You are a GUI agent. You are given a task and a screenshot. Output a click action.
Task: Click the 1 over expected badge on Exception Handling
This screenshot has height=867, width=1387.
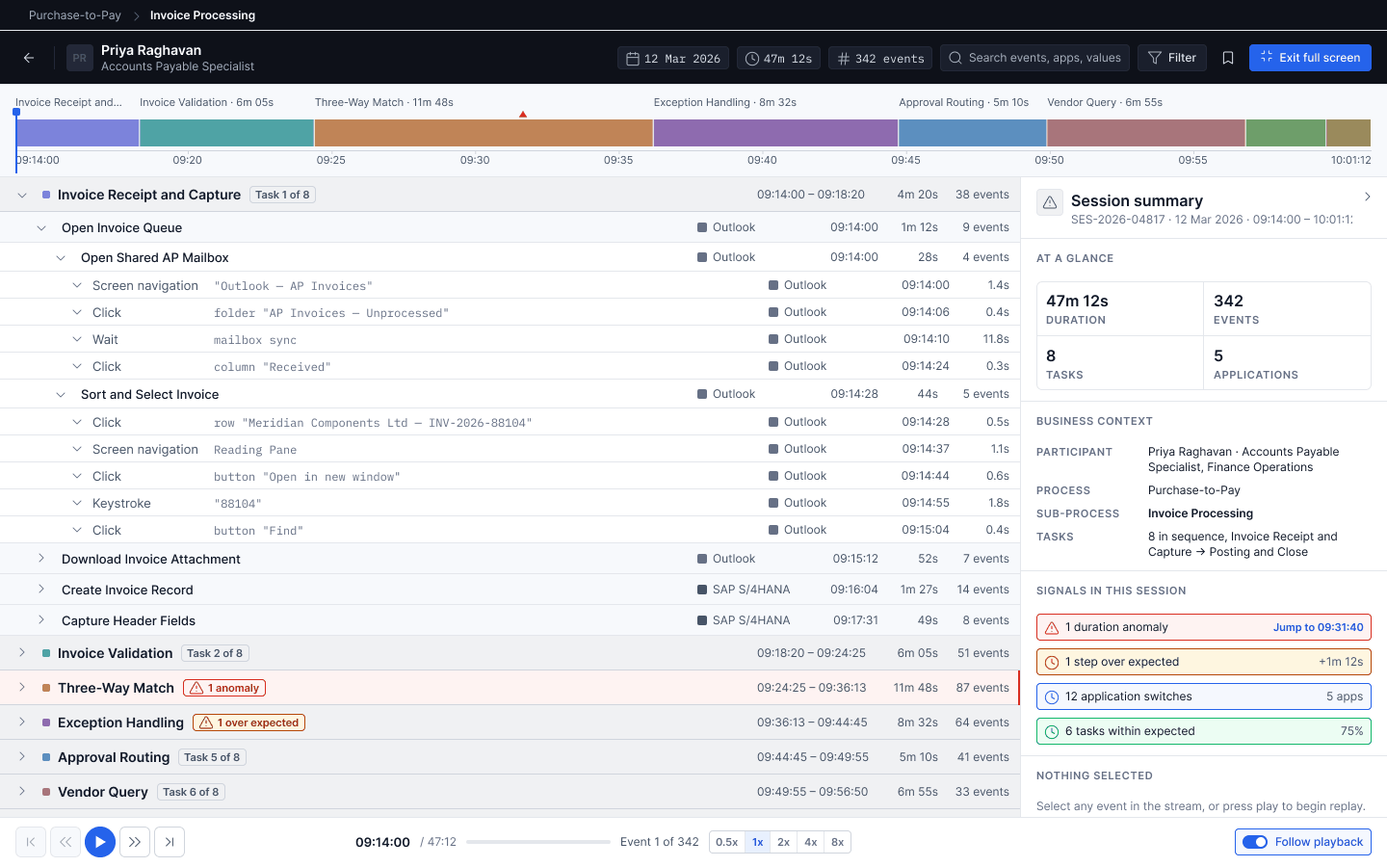tap(249, 722)
